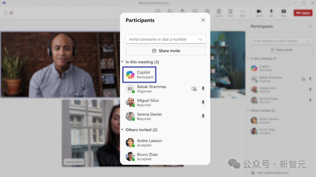
Task: Collapse the "Others invited (2)" section in popup
Action: click(x=122, y=130)
